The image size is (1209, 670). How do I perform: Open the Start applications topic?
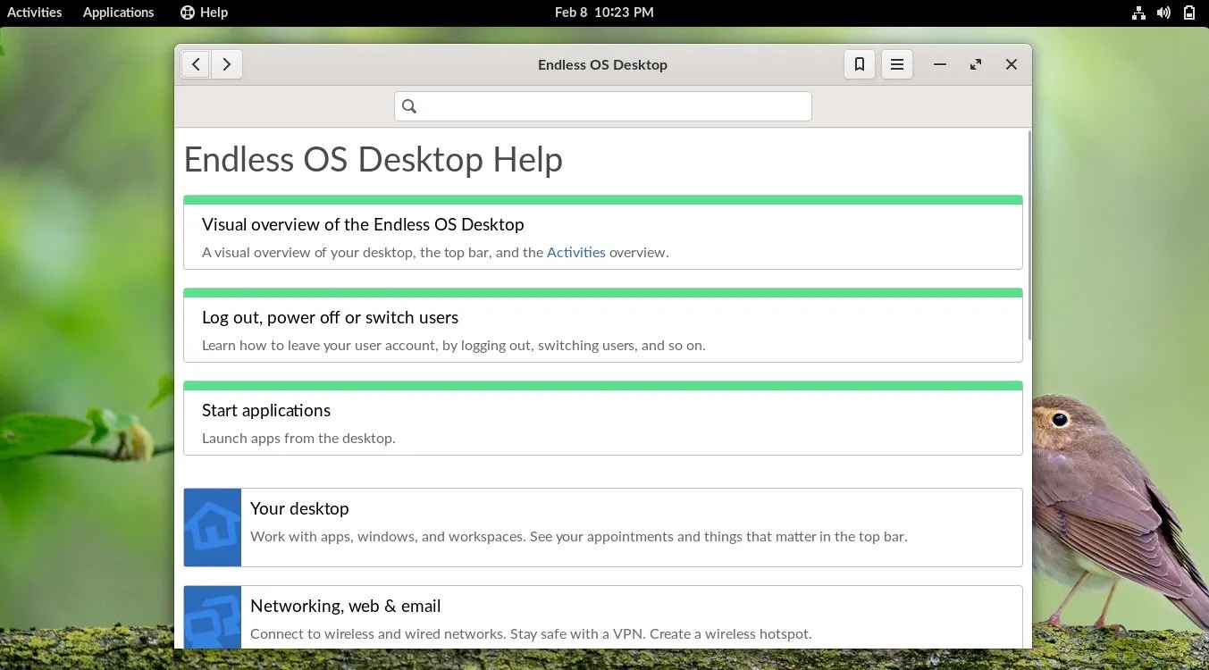266,410
